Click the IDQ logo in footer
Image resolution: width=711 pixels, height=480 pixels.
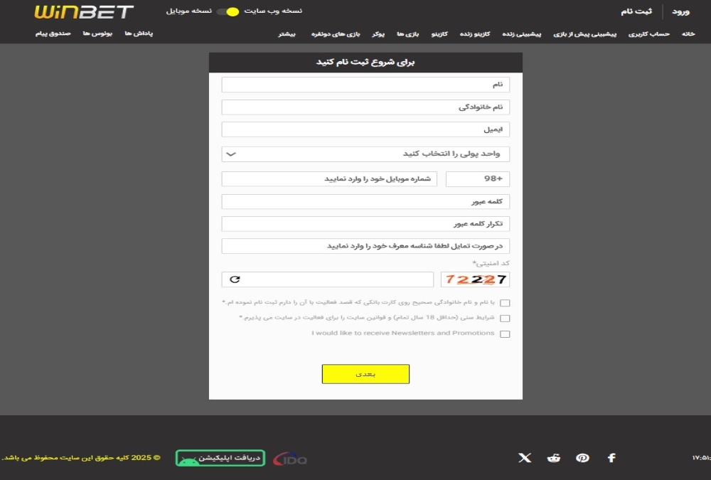pyautogui.click(x=290, y=459)
